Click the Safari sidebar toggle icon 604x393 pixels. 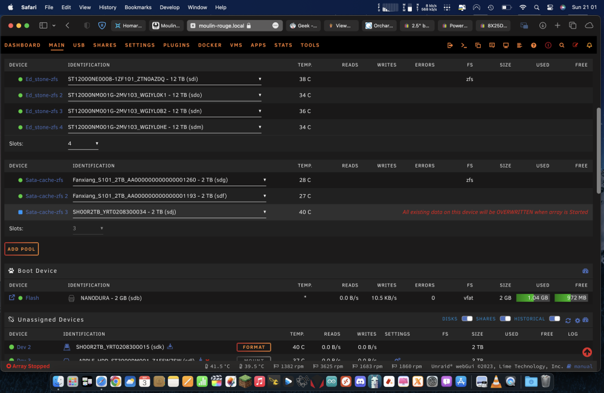[x=43, y=25]
